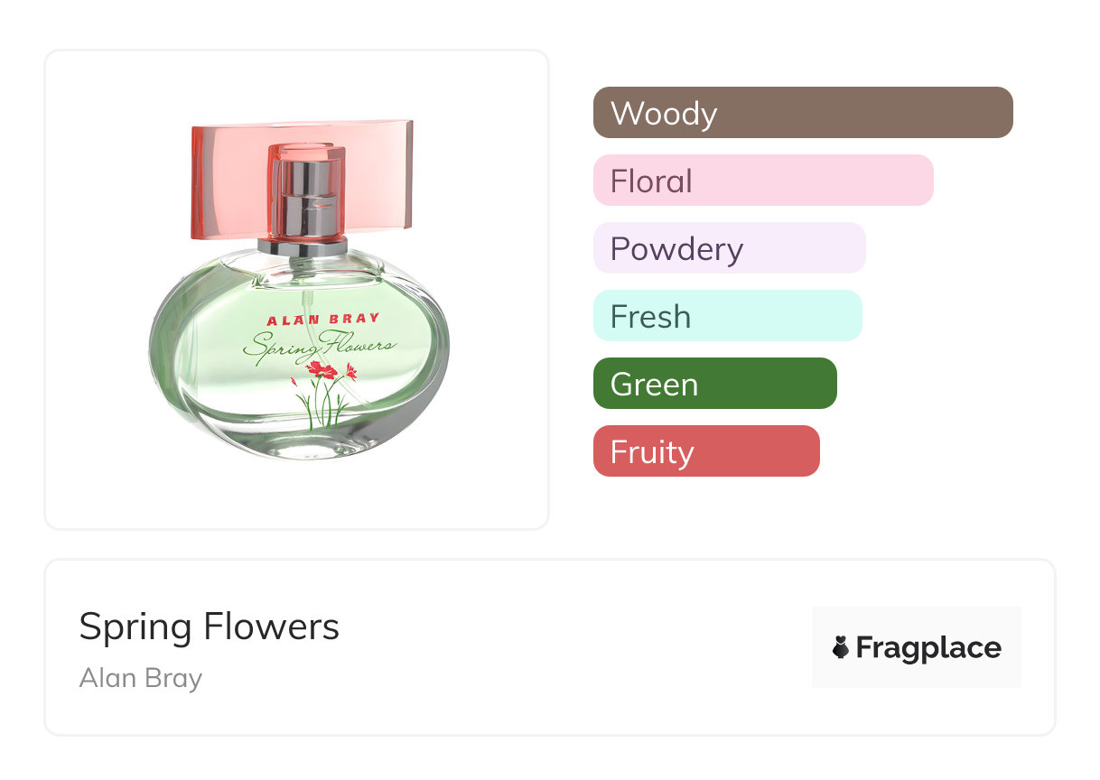Click the red ALAN BRAY text on bottle
The image size is (1100, 780).
click(323, 320)
